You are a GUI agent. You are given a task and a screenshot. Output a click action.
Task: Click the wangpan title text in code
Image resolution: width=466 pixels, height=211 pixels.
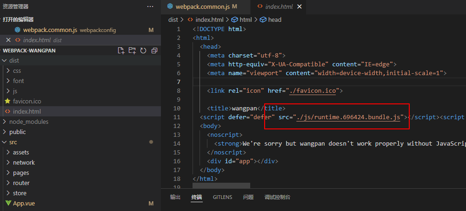click(x=245, y=109)
